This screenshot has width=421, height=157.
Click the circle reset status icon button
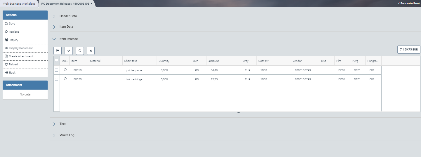click(x=80, y=50)
